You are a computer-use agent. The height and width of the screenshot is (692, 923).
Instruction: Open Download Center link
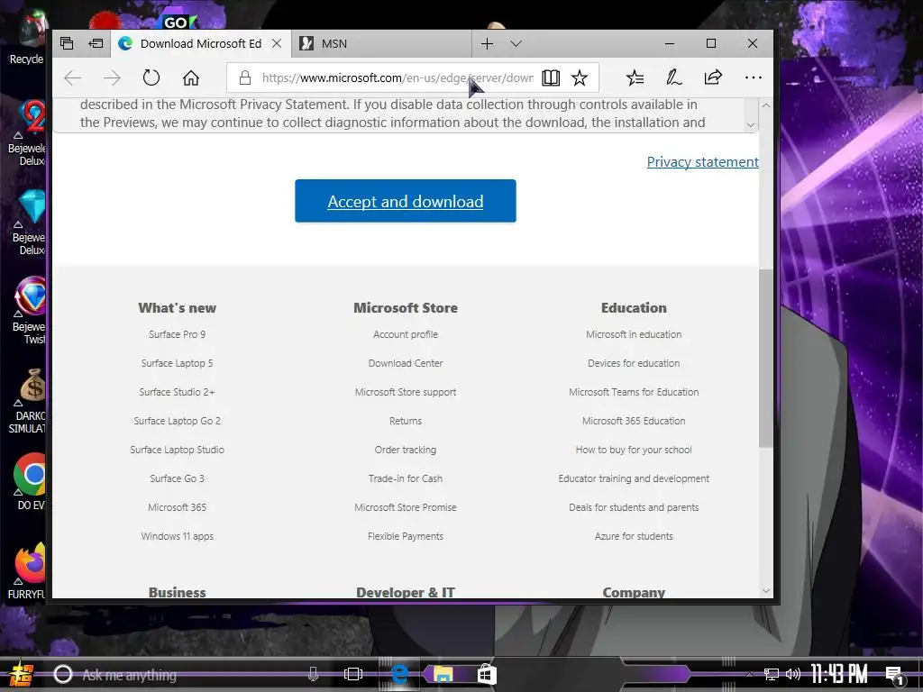click(x=406, y=363)
